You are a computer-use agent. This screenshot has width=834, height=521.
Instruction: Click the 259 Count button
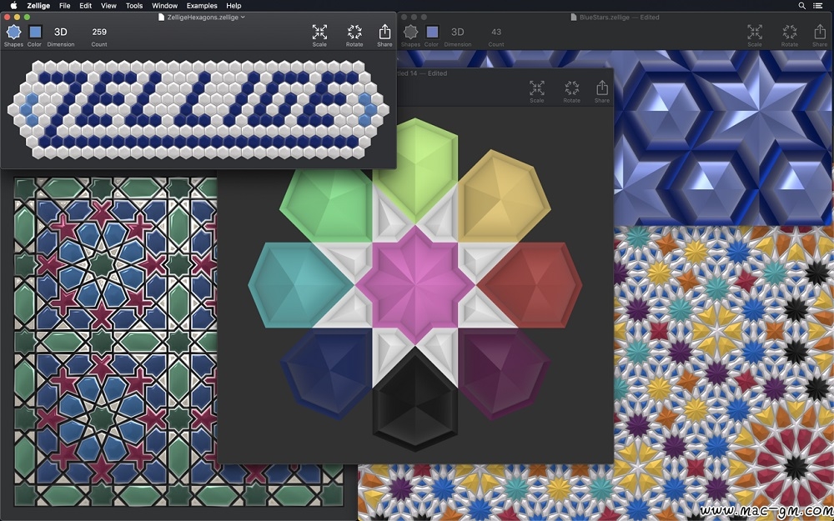point(99,33)
